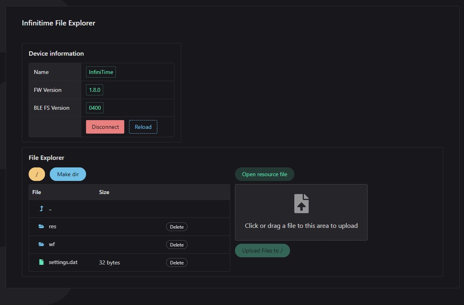Click the Device information heading
Image resolution: width=464 pixels, height=305 pixels.
(56, 54)
